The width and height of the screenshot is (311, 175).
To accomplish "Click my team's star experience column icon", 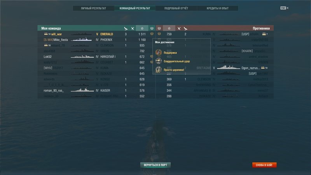I will (x=142, y=28).
